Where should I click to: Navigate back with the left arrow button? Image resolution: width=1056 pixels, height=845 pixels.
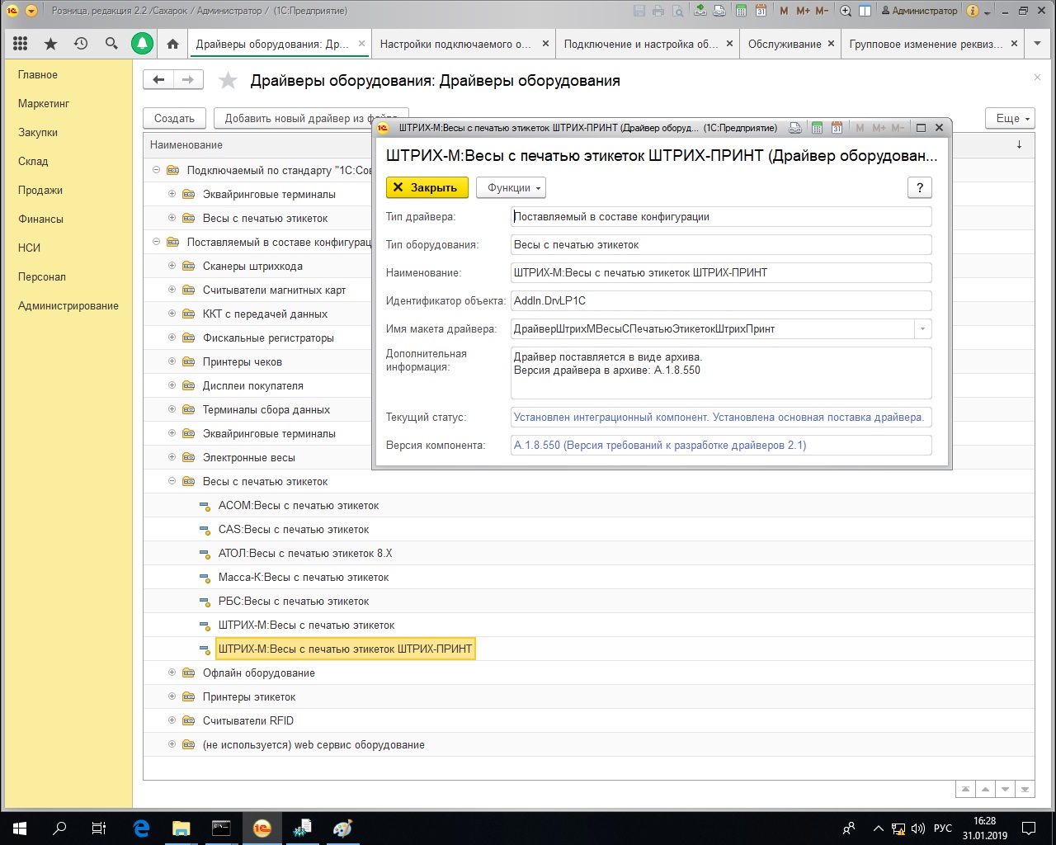coord(158,80)
